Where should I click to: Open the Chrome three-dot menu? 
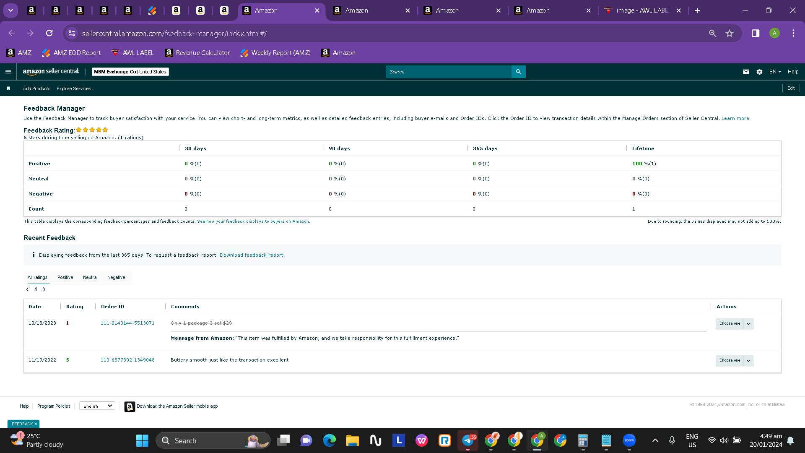pyautogui.click(x=793, y=33)
